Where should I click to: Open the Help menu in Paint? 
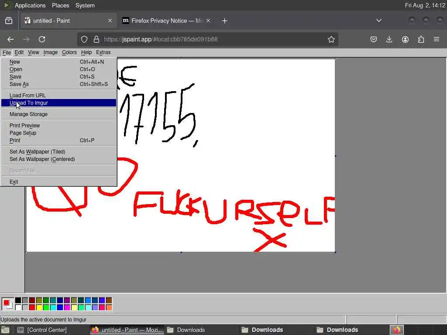[86, 52]
